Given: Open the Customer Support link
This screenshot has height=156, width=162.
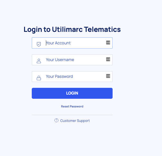Looking at the screenshot, I should [75, 121].
